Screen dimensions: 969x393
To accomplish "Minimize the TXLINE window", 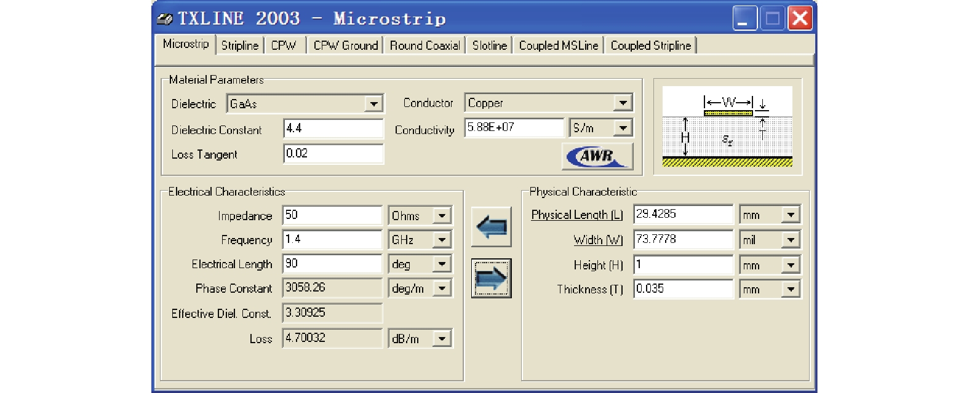I will pos(744,18).
